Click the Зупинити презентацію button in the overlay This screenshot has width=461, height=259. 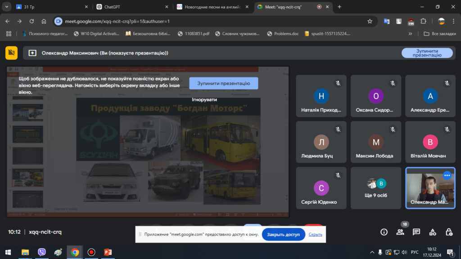[223, 83]
